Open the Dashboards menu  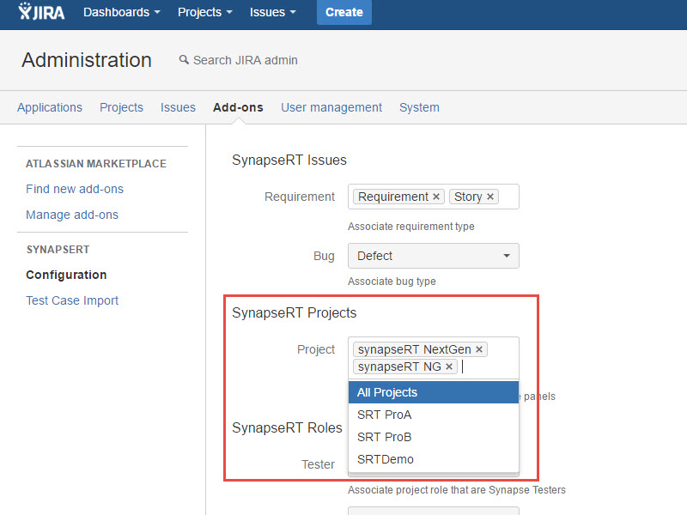click(x=121, y=13)
